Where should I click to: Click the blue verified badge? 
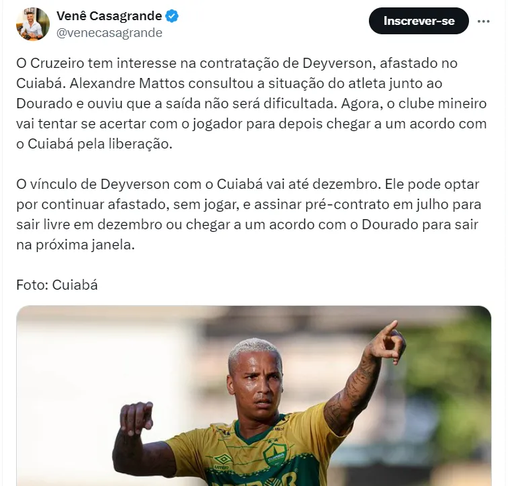tap(172, 16)
